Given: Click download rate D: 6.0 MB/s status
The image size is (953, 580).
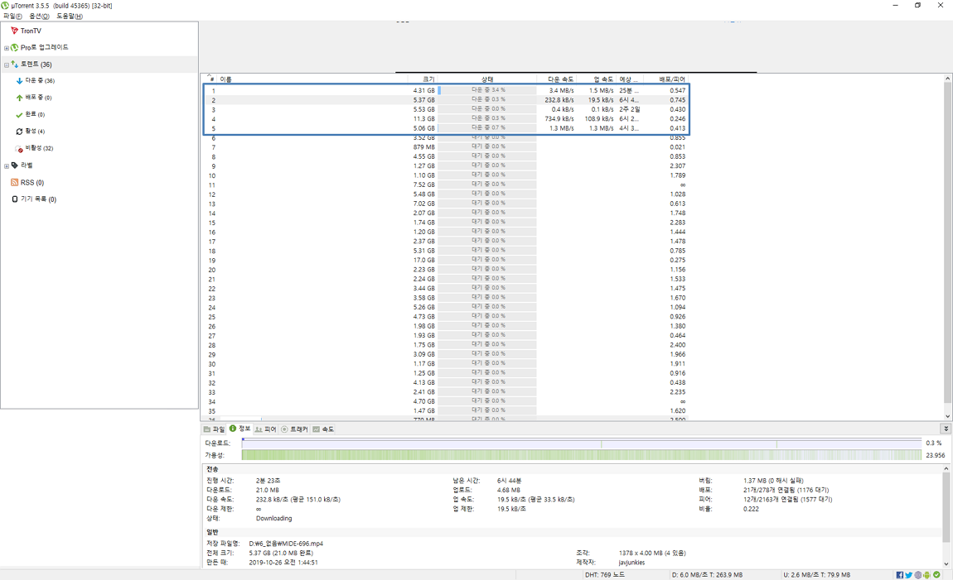Looking at the screenshot, I should pyautogui.click(x=707, y=574).
